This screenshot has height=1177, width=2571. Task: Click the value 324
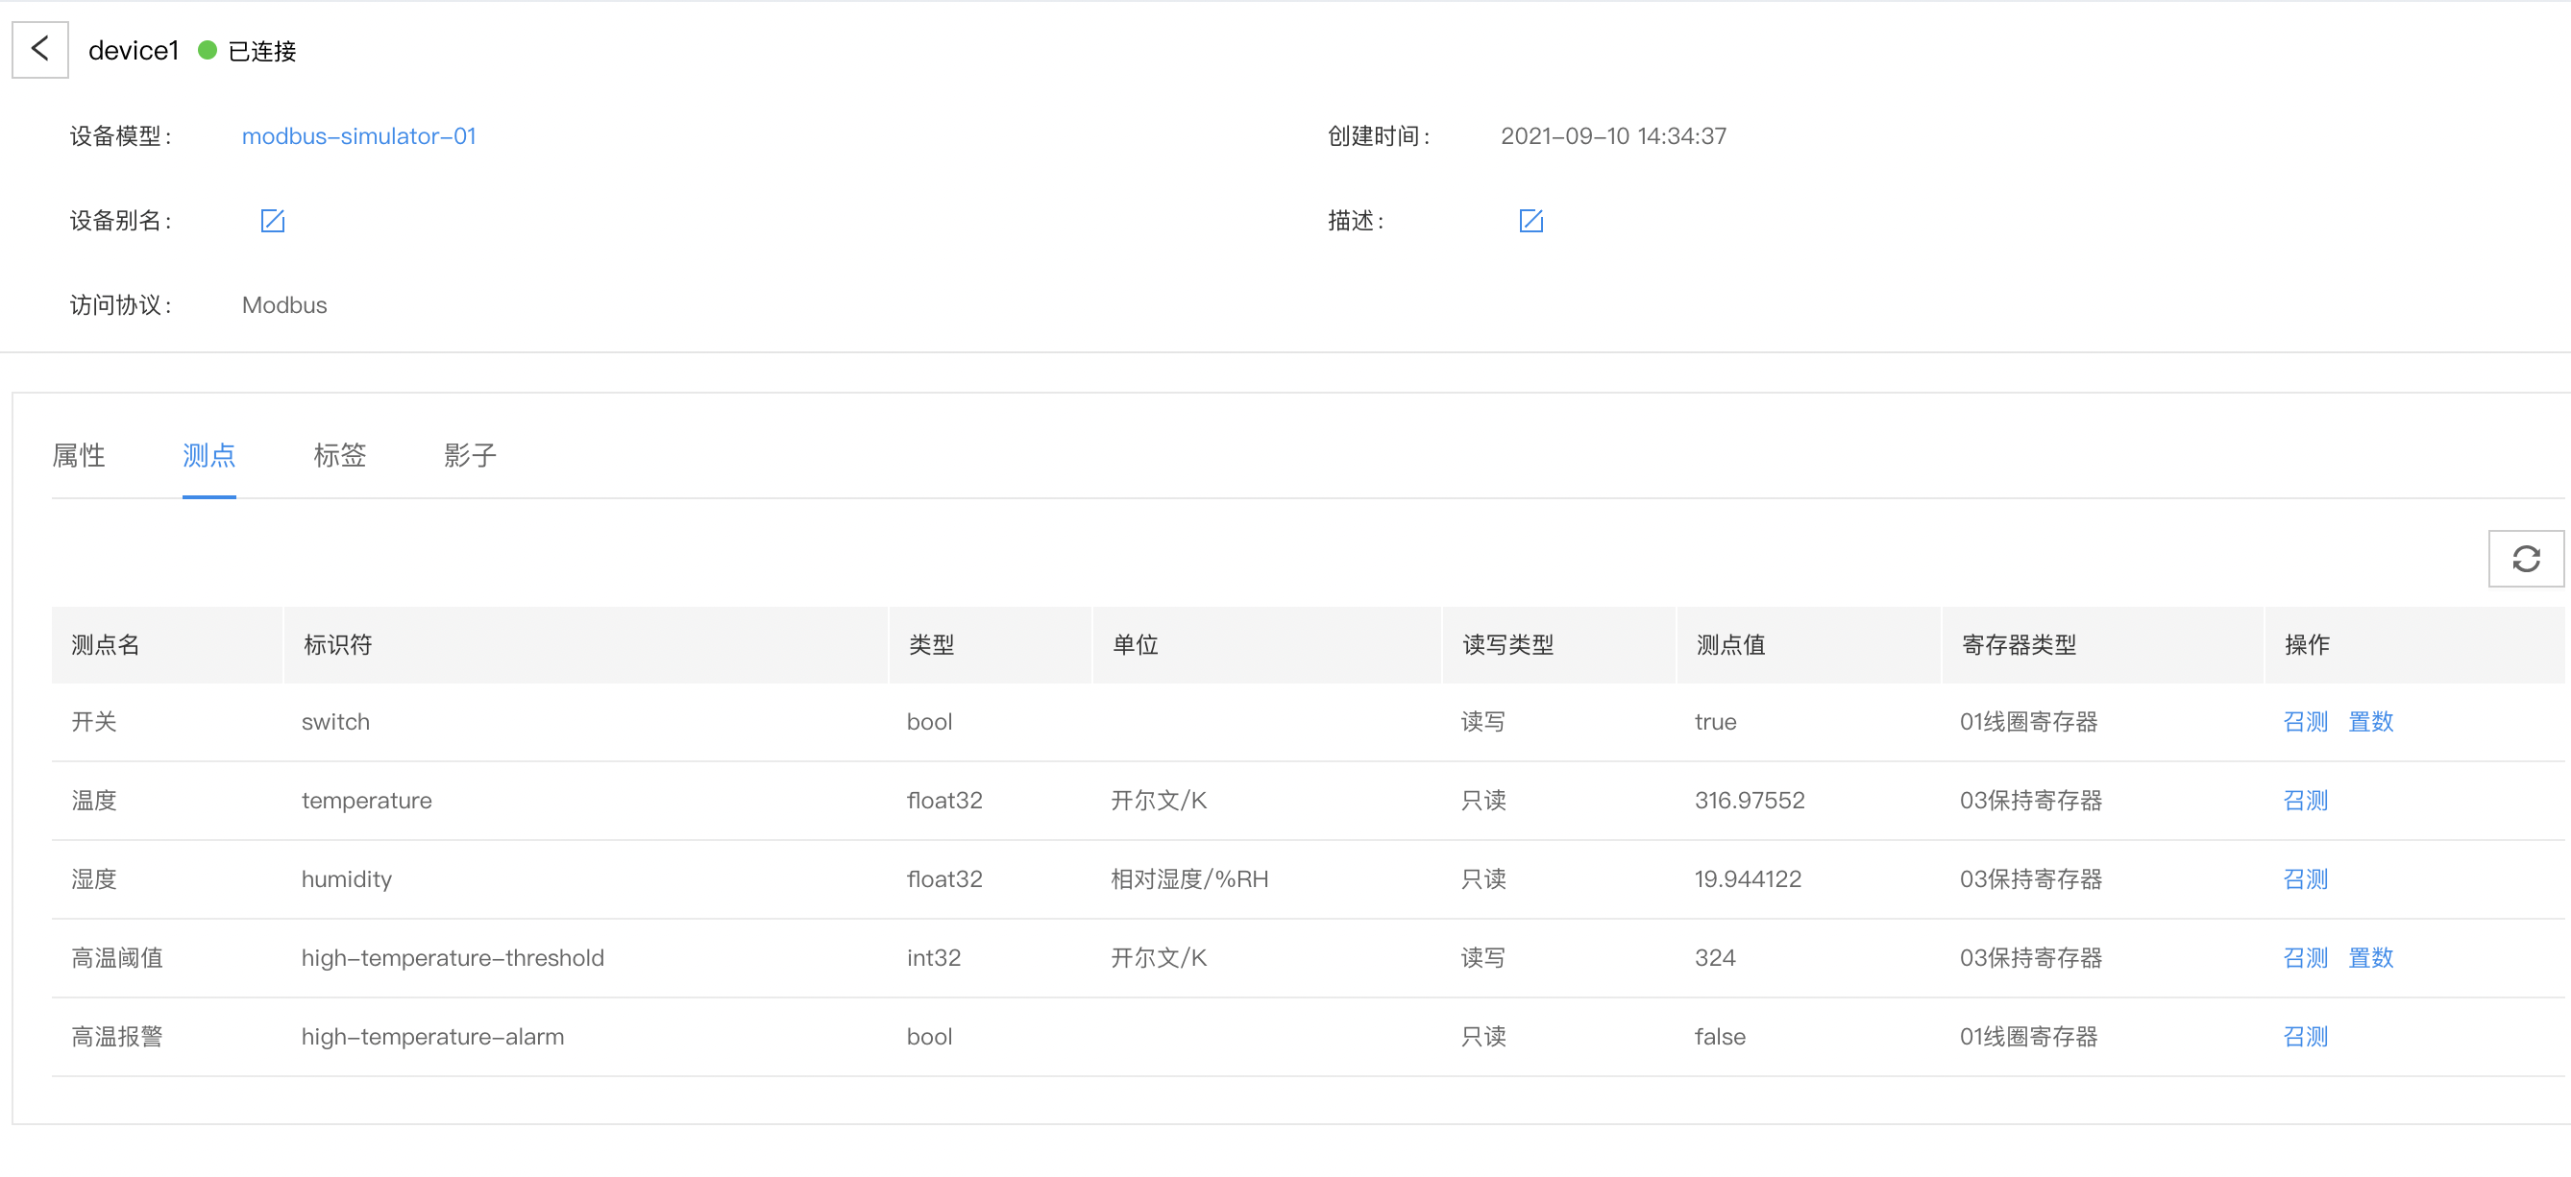(1715, 957)
